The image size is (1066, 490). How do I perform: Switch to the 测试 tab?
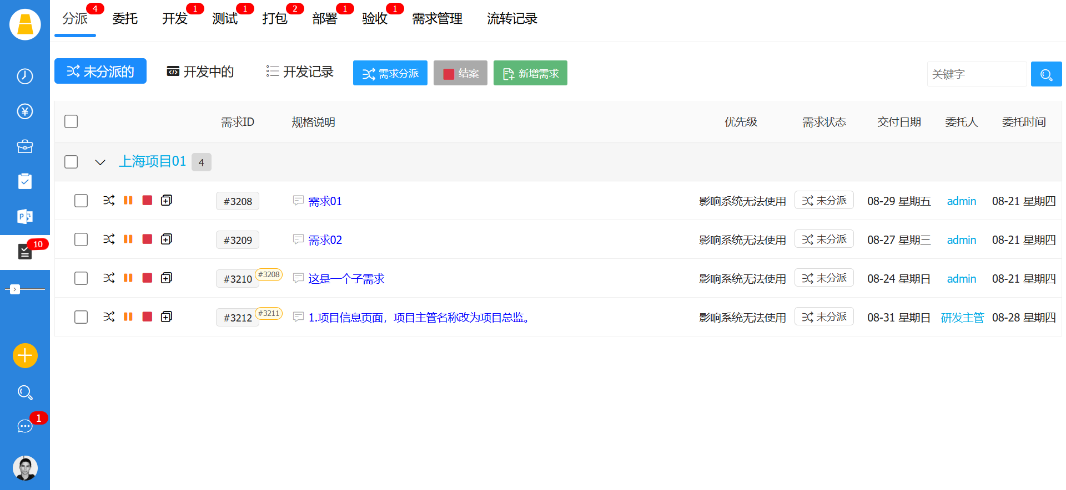[x=225, y=19]
